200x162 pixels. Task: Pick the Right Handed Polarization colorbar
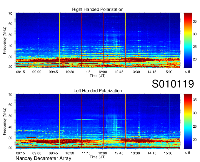coord(188,40)
